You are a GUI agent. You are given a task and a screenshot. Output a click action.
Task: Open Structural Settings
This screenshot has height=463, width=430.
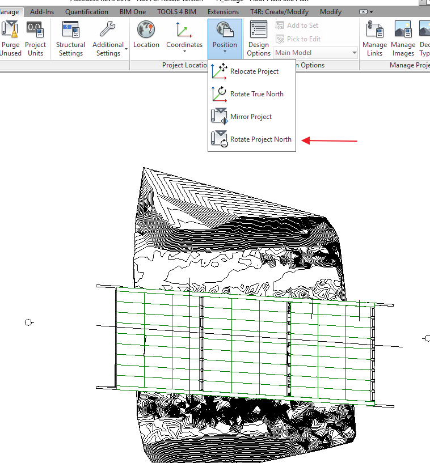(71, 39)
